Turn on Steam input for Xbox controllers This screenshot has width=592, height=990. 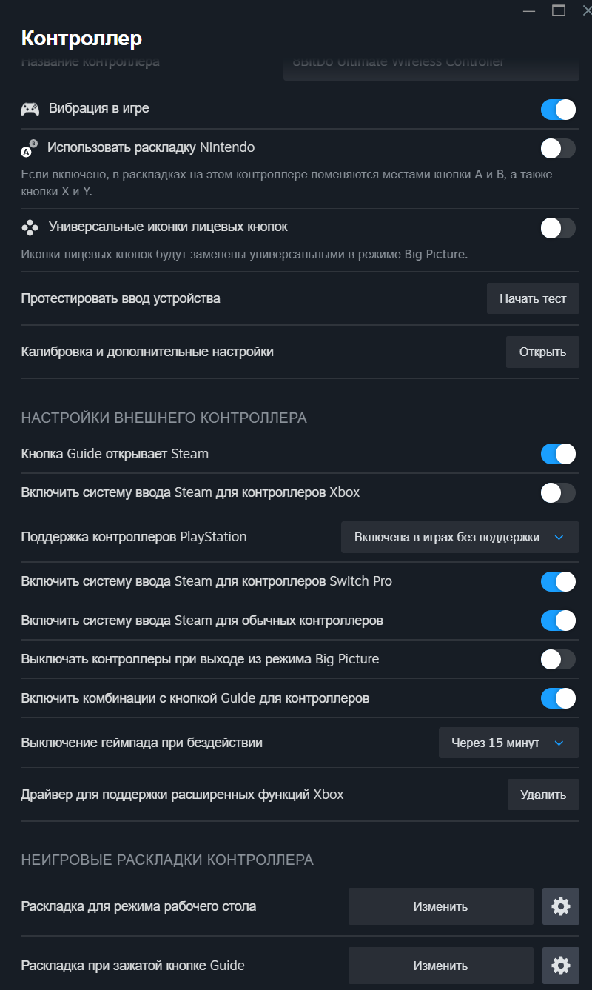pyautogui.click(x=558, y=492)
